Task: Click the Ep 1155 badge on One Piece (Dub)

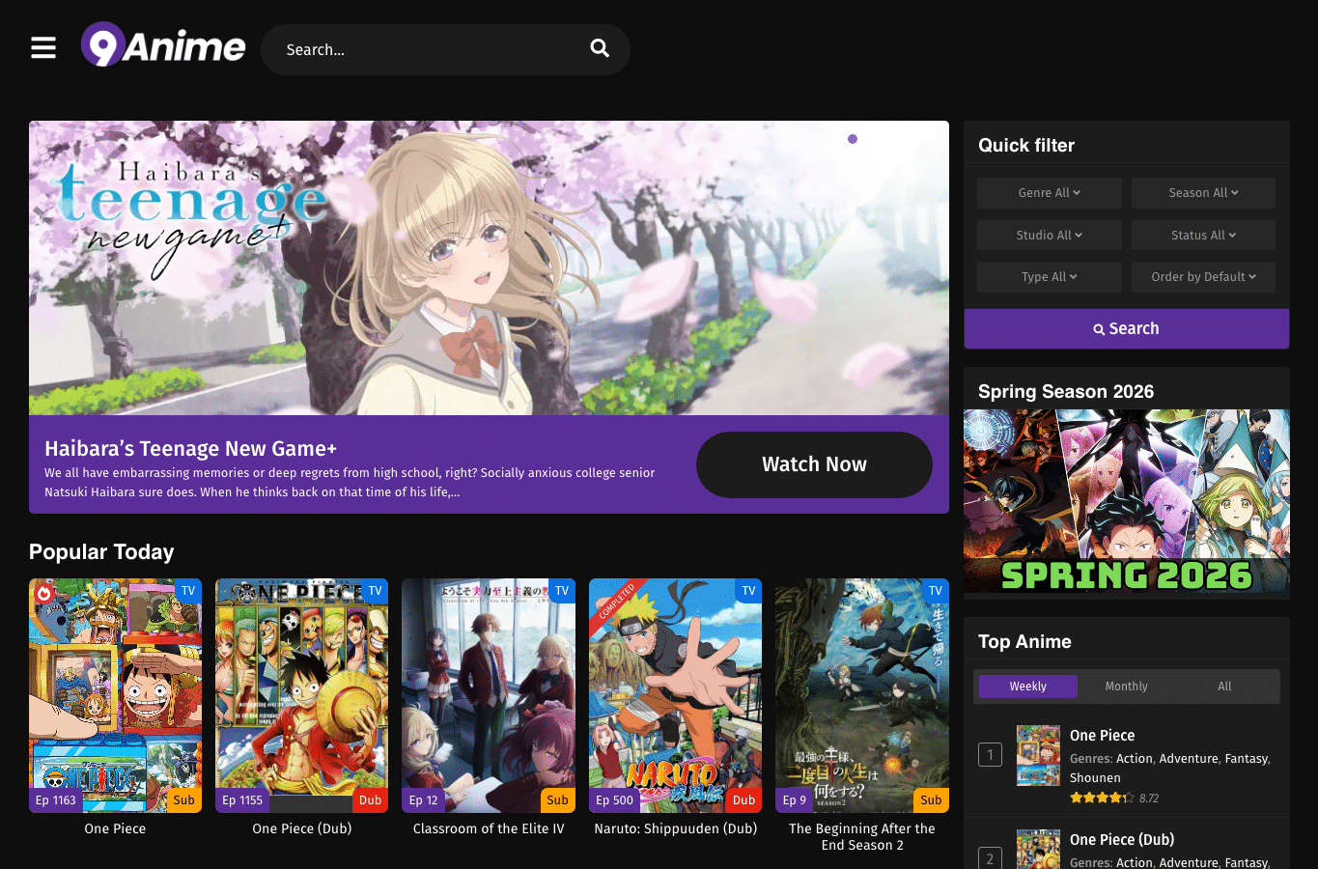Action: pyautogui.click(x=242, y=799)
